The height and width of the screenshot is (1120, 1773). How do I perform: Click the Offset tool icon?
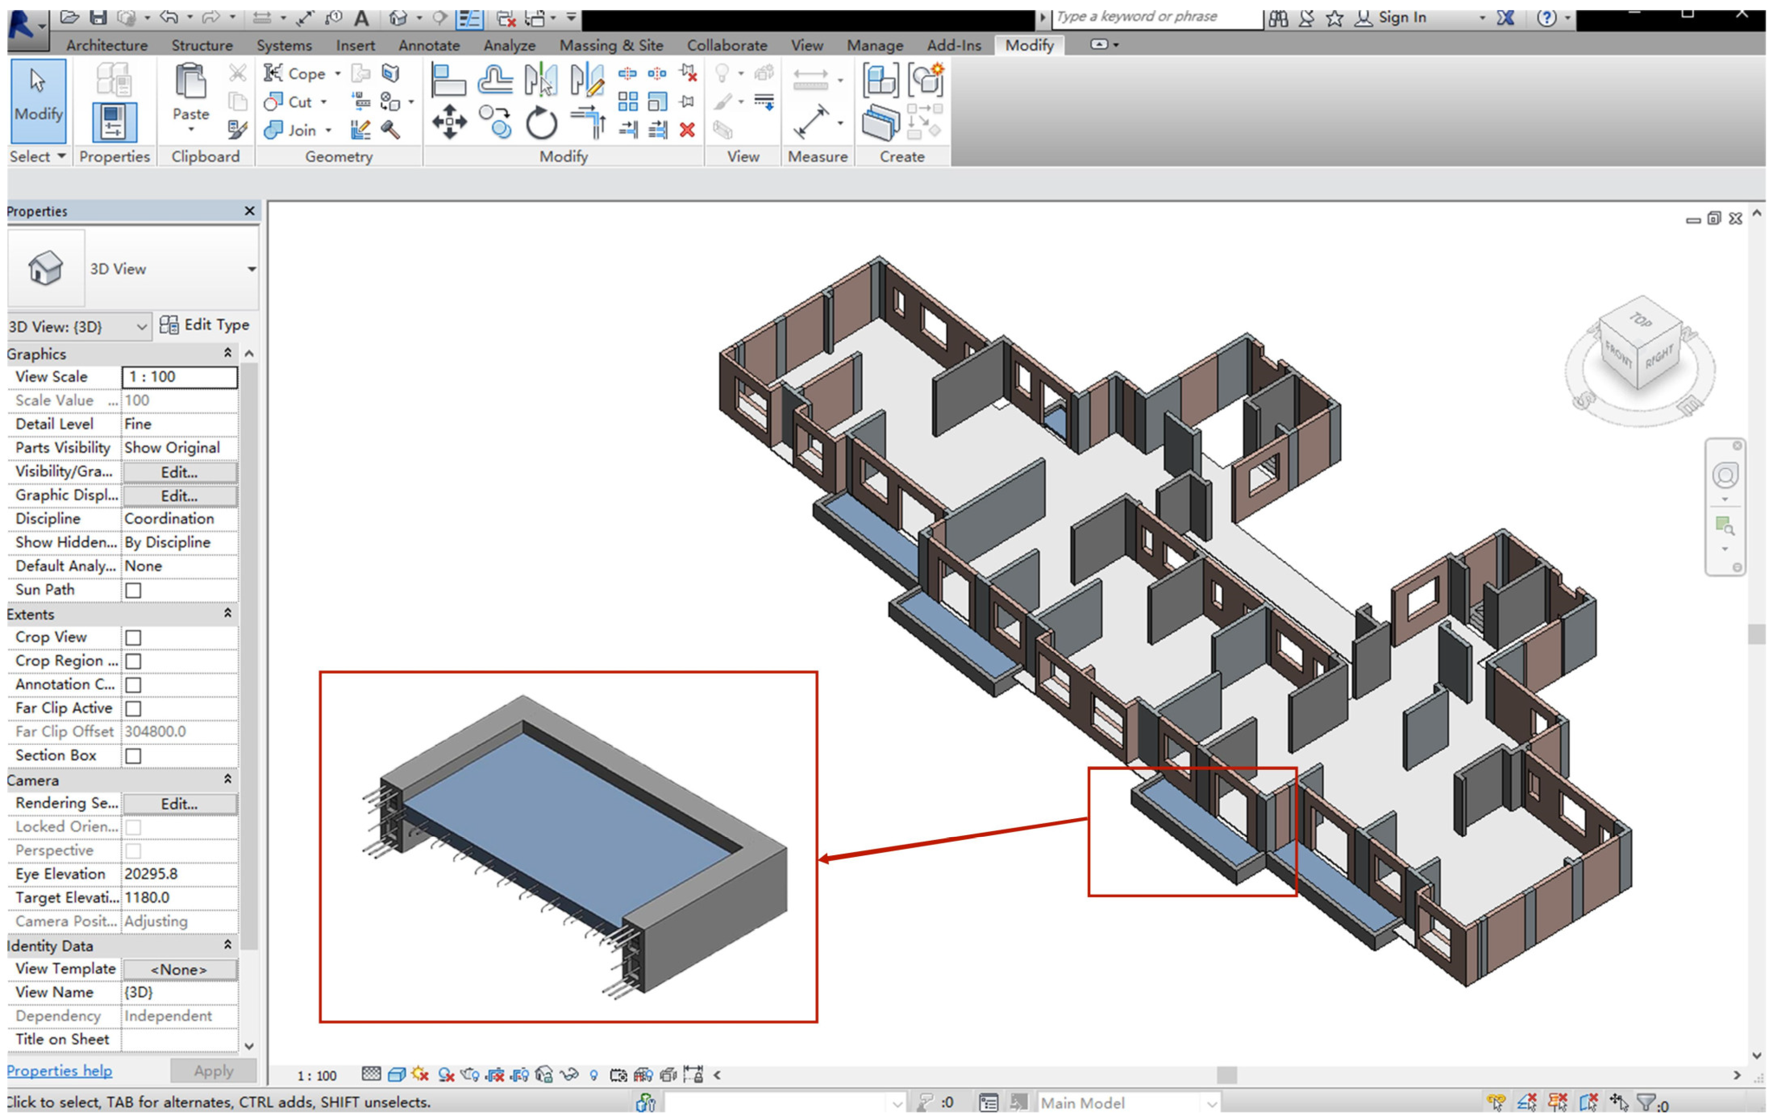click(x=495, y=79)
